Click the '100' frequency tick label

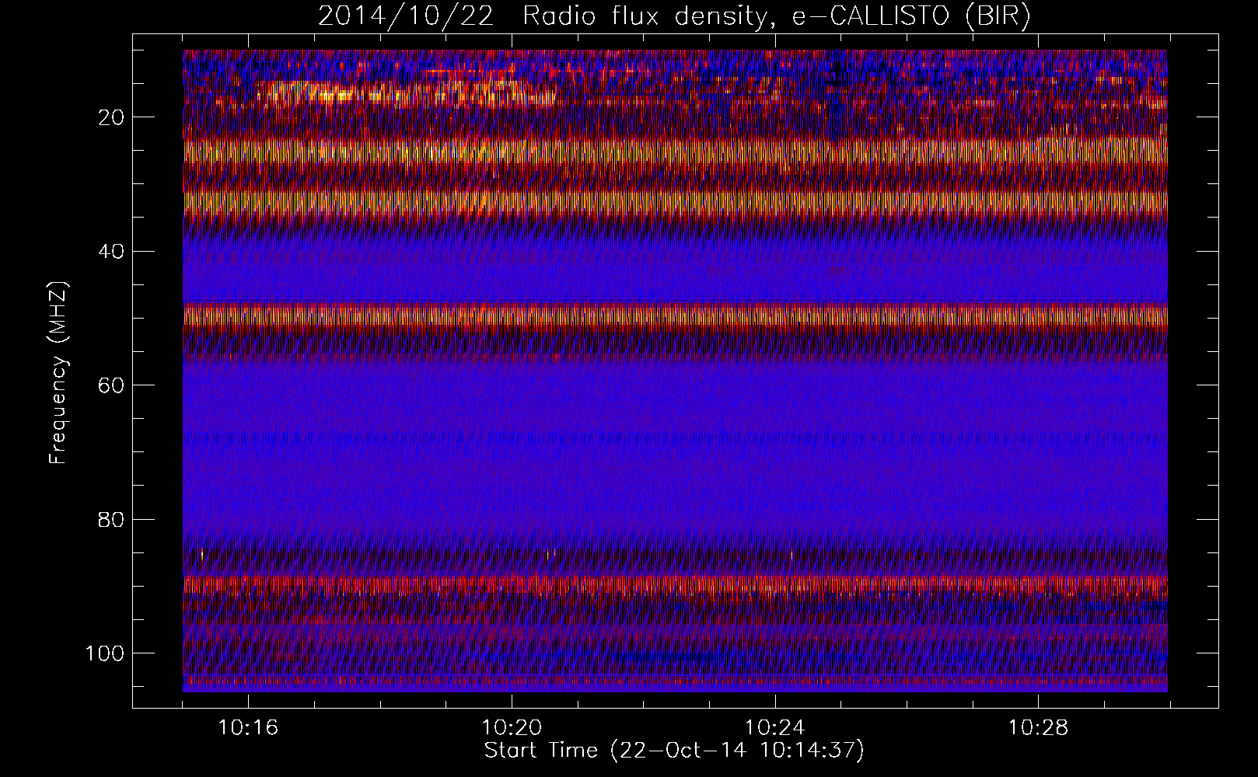pos(104,653)
